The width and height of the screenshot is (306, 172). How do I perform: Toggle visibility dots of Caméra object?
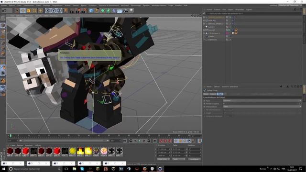(x=229, y=36)
